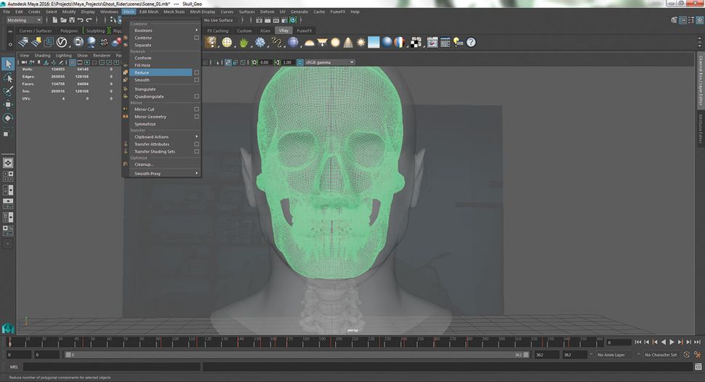Click the time range slider bar
Viewport: 705px width, 382px height.
click(291, 355)
